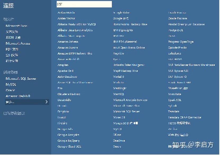The image size is (220, 155).
Task: Choose Azure SQL Data Warehouse
Action: [x=75, y=83]
